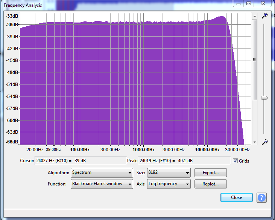Click the Export... button
275x220 pixels.
point(210,173)
